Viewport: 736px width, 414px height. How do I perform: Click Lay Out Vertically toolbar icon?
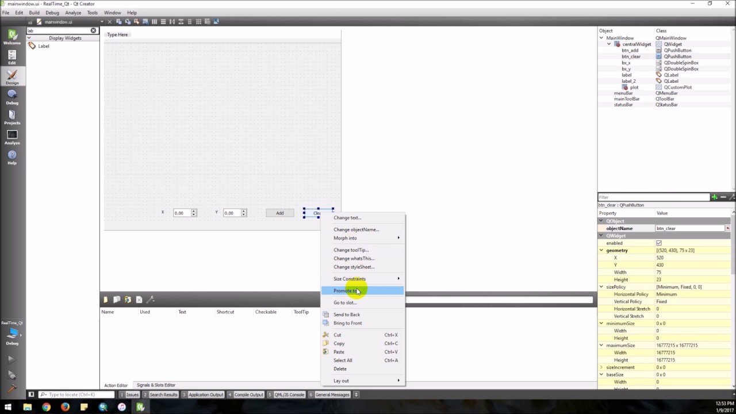point(163,22)
